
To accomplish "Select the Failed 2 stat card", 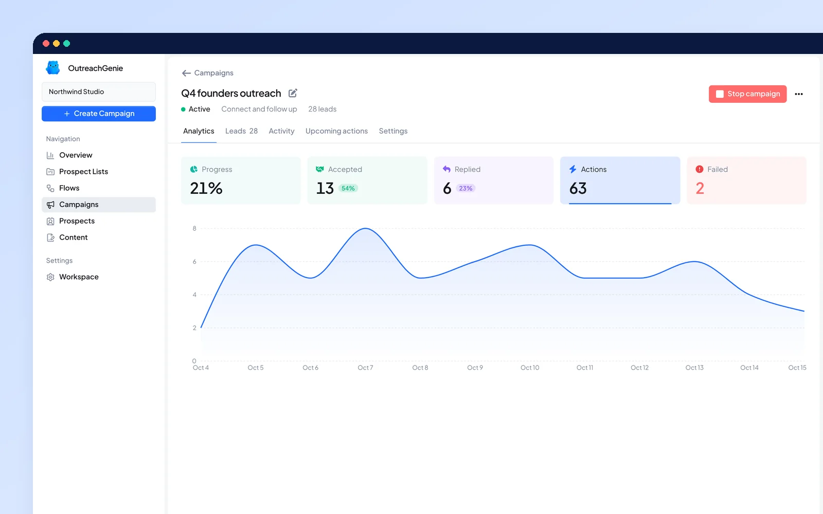I will pos(746,180).
